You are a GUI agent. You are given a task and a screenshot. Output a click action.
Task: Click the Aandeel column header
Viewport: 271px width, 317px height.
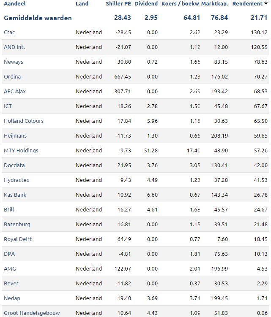14,4
